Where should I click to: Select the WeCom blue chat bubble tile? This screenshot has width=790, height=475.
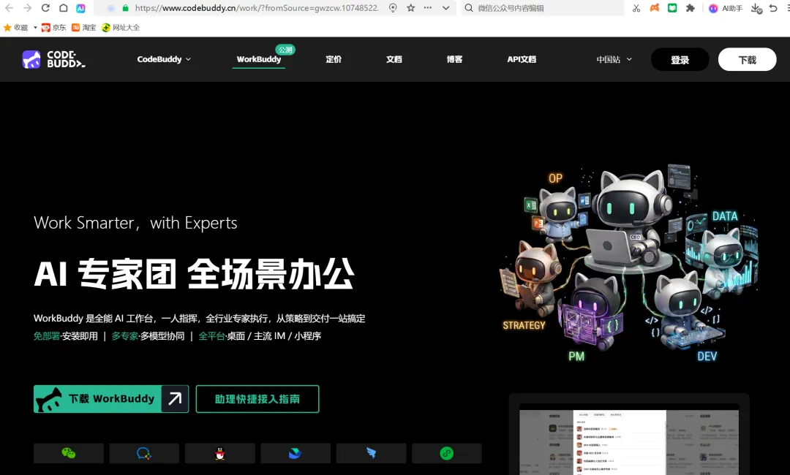[144, 453]
